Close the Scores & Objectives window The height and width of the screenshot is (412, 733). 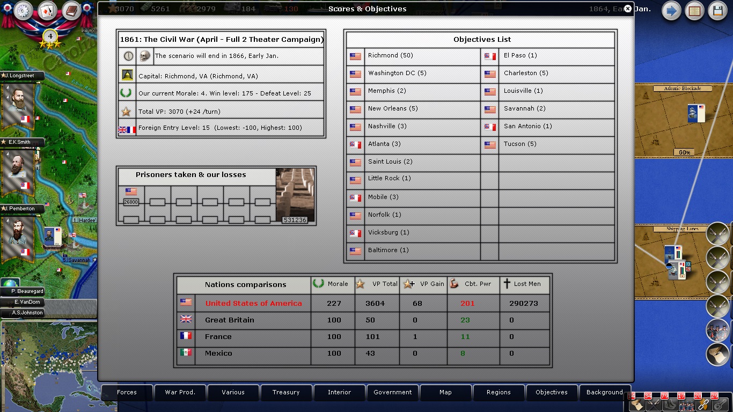click(x=627, y=9)
